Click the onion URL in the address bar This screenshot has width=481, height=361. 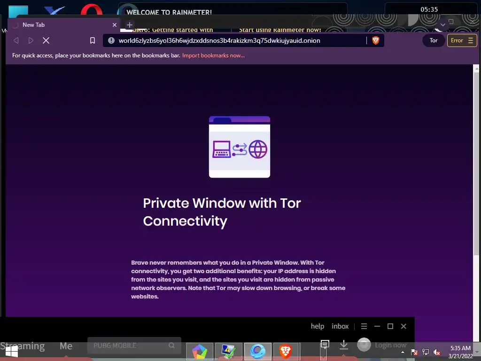[x=219, y=40]
